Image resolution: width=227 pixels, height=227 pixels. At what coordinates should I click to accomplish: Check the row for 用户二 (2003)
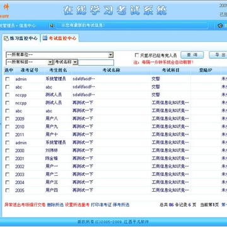click(x=8, y=175)
